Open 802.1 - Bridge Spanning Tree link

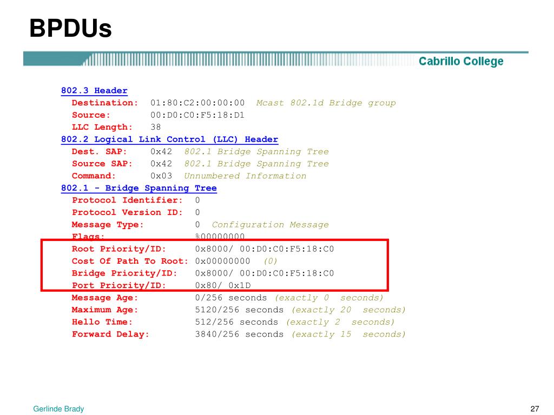tap(139, 188)
